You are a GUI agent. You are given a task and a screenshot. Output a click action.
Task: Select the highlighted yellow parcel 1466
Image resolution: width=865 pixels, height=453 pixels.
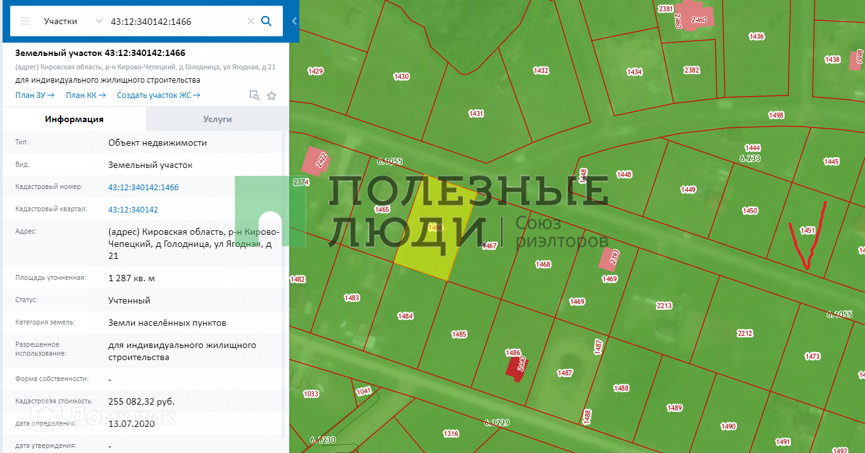pos(436,228)
